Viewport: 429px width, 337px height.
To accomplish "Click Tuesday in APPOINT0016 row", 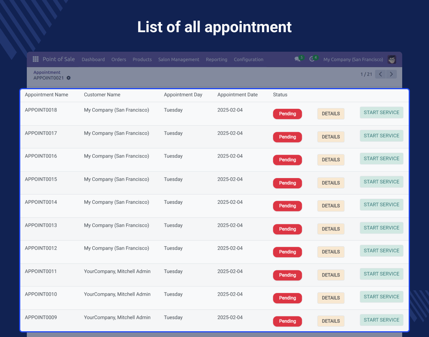I will 173,156.
